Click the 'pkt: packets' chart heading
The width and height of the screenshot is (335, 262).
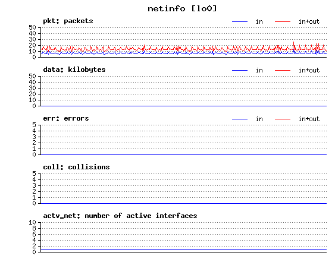point(68,21)
